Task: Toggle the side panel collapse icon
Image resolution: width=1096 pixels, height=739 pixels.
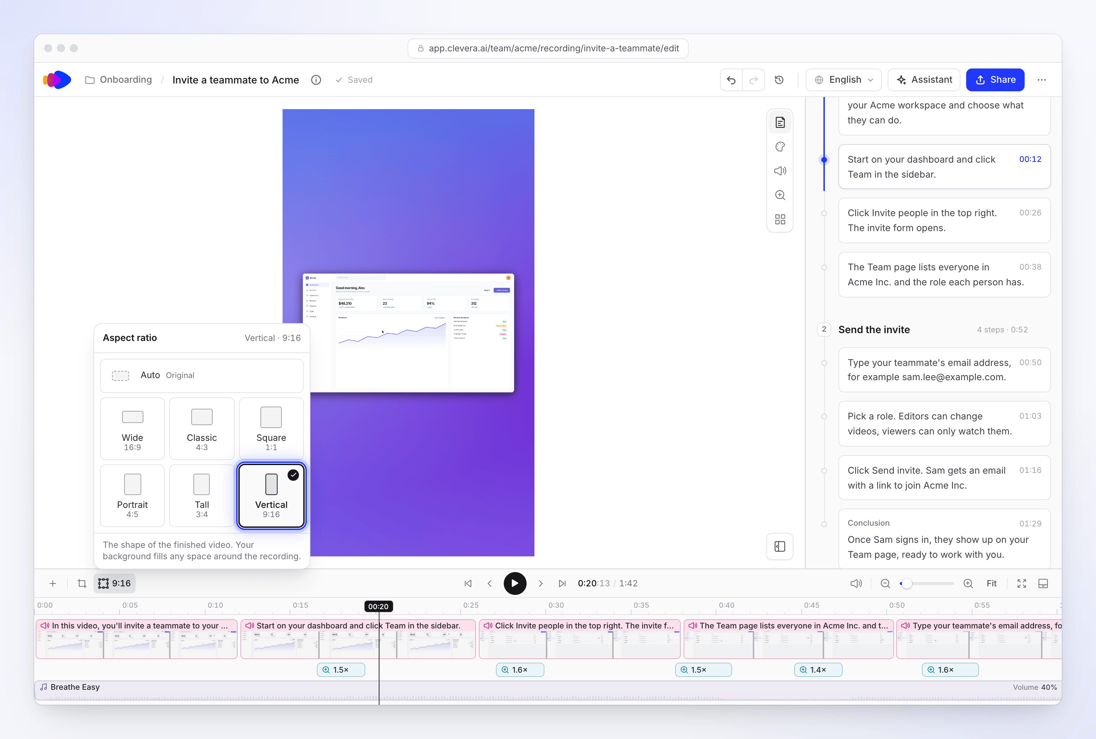Action: click(780, 546)
